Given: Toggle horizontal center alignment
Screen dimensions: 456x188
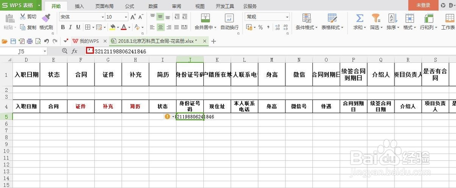Looking at the screenshot, I should [x=160, y=27].
